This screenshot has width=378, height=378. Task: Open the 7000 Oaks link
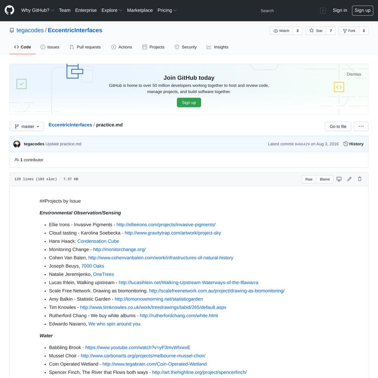93,266
